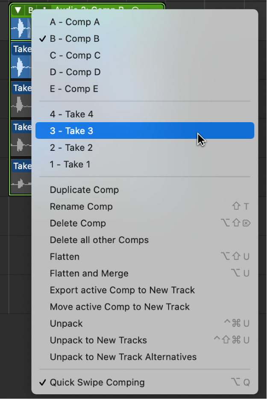Choose 2 - Take 2
Screen dimensions: 267x399
coord(71,148)
